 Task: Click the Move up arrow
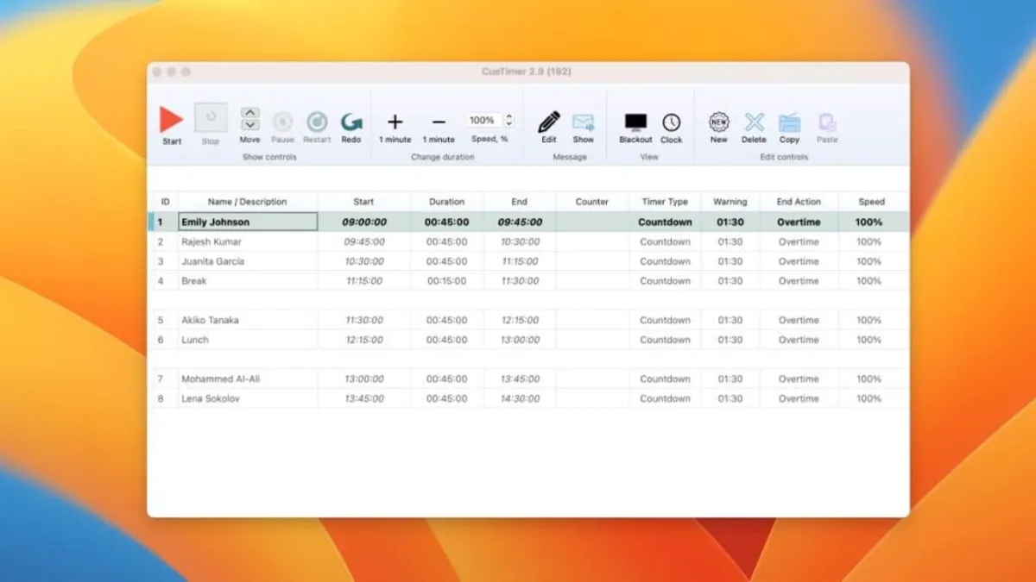coord(250,113)
